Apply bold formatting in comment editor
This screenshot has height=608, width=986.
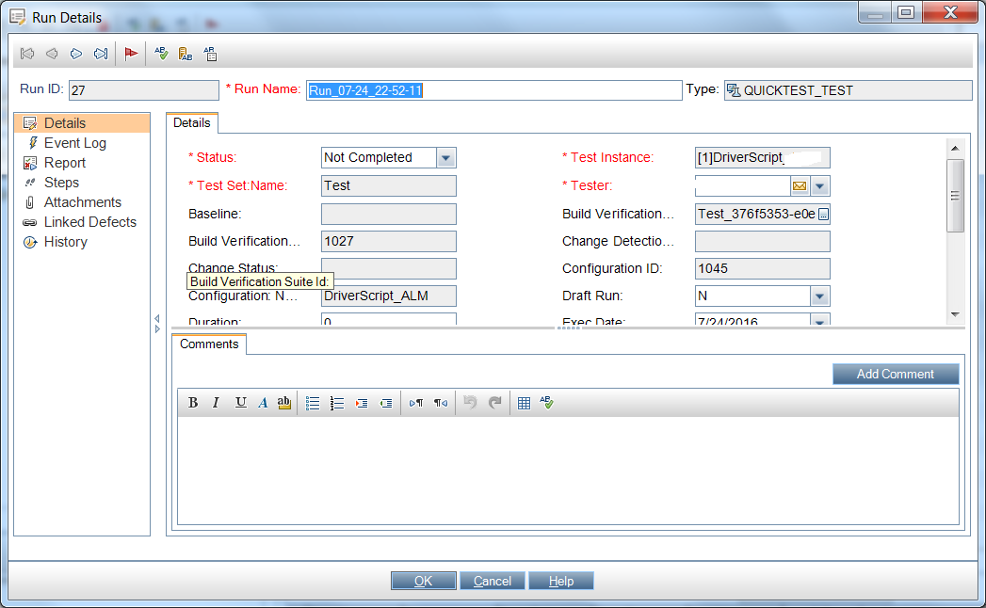click(192, 402)
